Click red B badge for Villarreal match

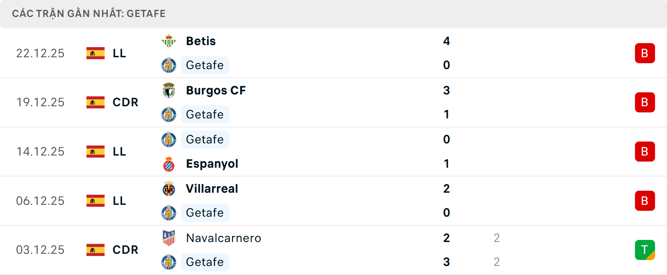click(645, 201)
